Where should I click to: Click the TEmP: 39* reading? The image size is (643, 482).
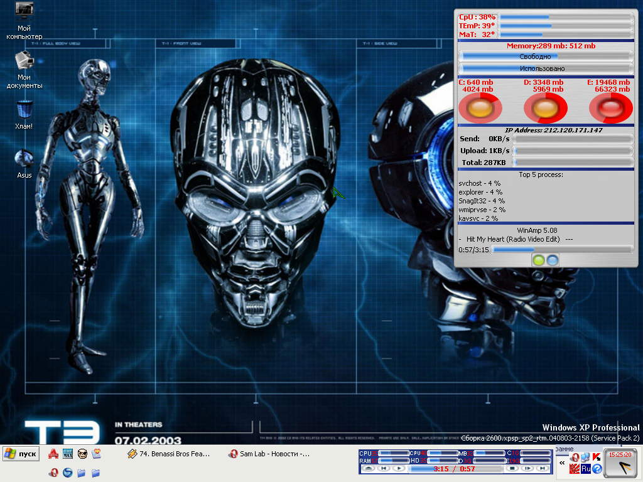[x=477, y=26]
